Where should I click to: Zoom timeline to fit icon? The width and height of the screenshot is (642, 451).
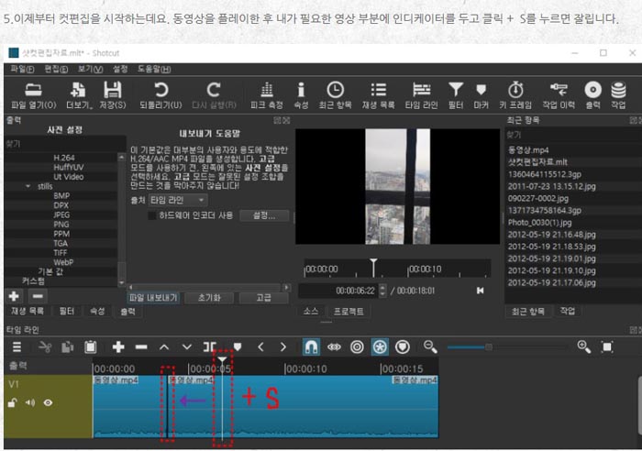607,347
